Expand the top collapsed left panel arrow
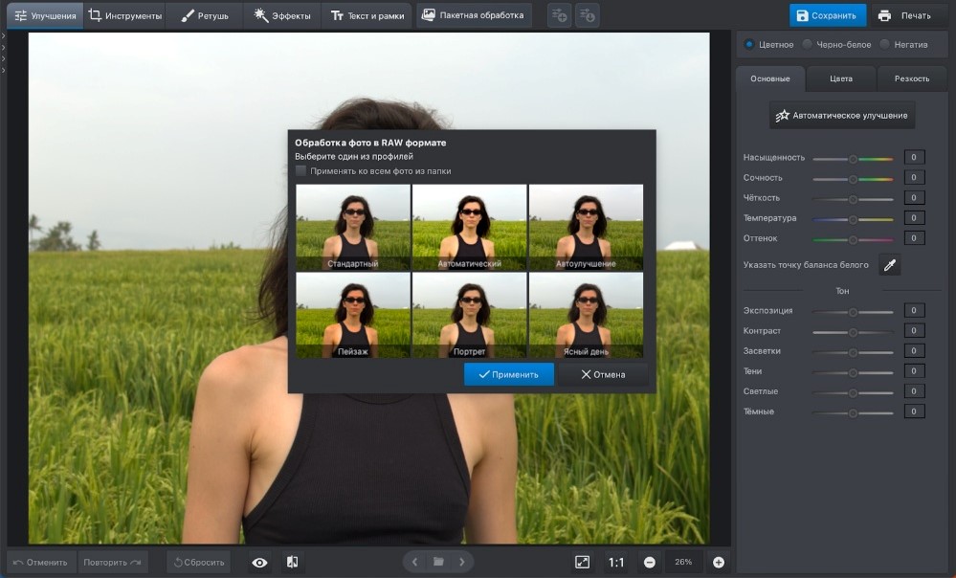 coord(4,36)
